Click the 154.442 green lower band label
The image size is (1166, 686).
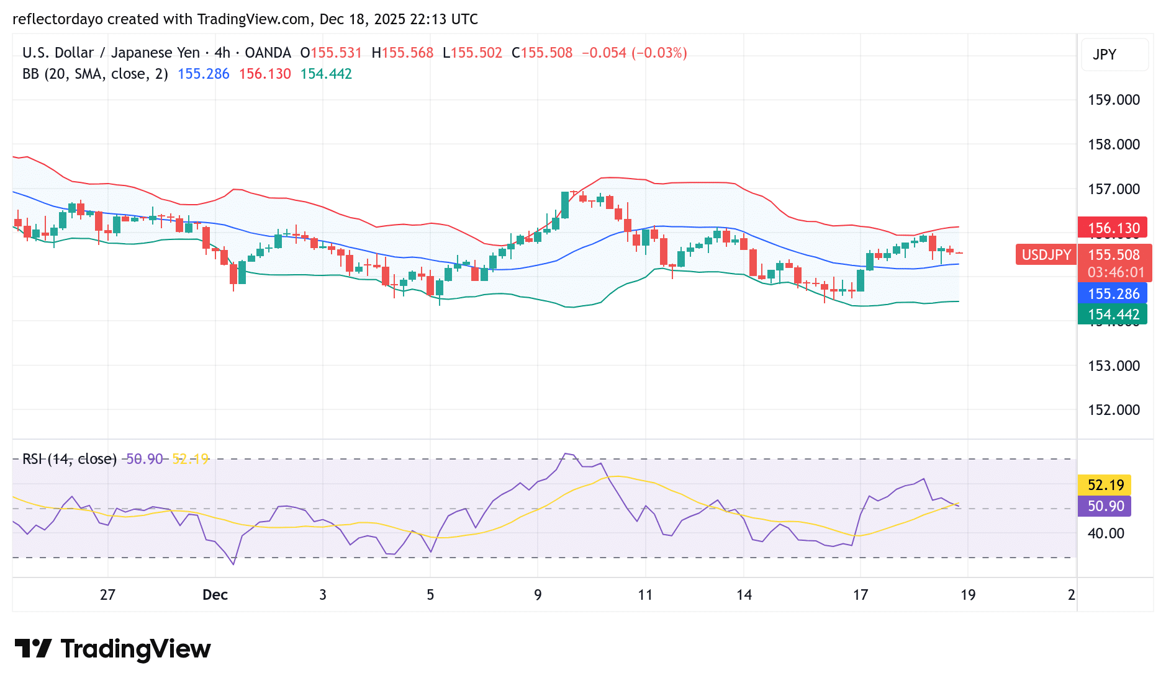(1113, 314)
